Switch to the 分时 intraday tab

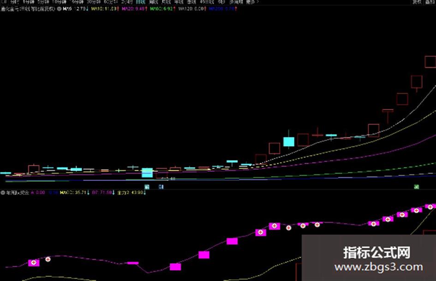click(x=14, y=2)
